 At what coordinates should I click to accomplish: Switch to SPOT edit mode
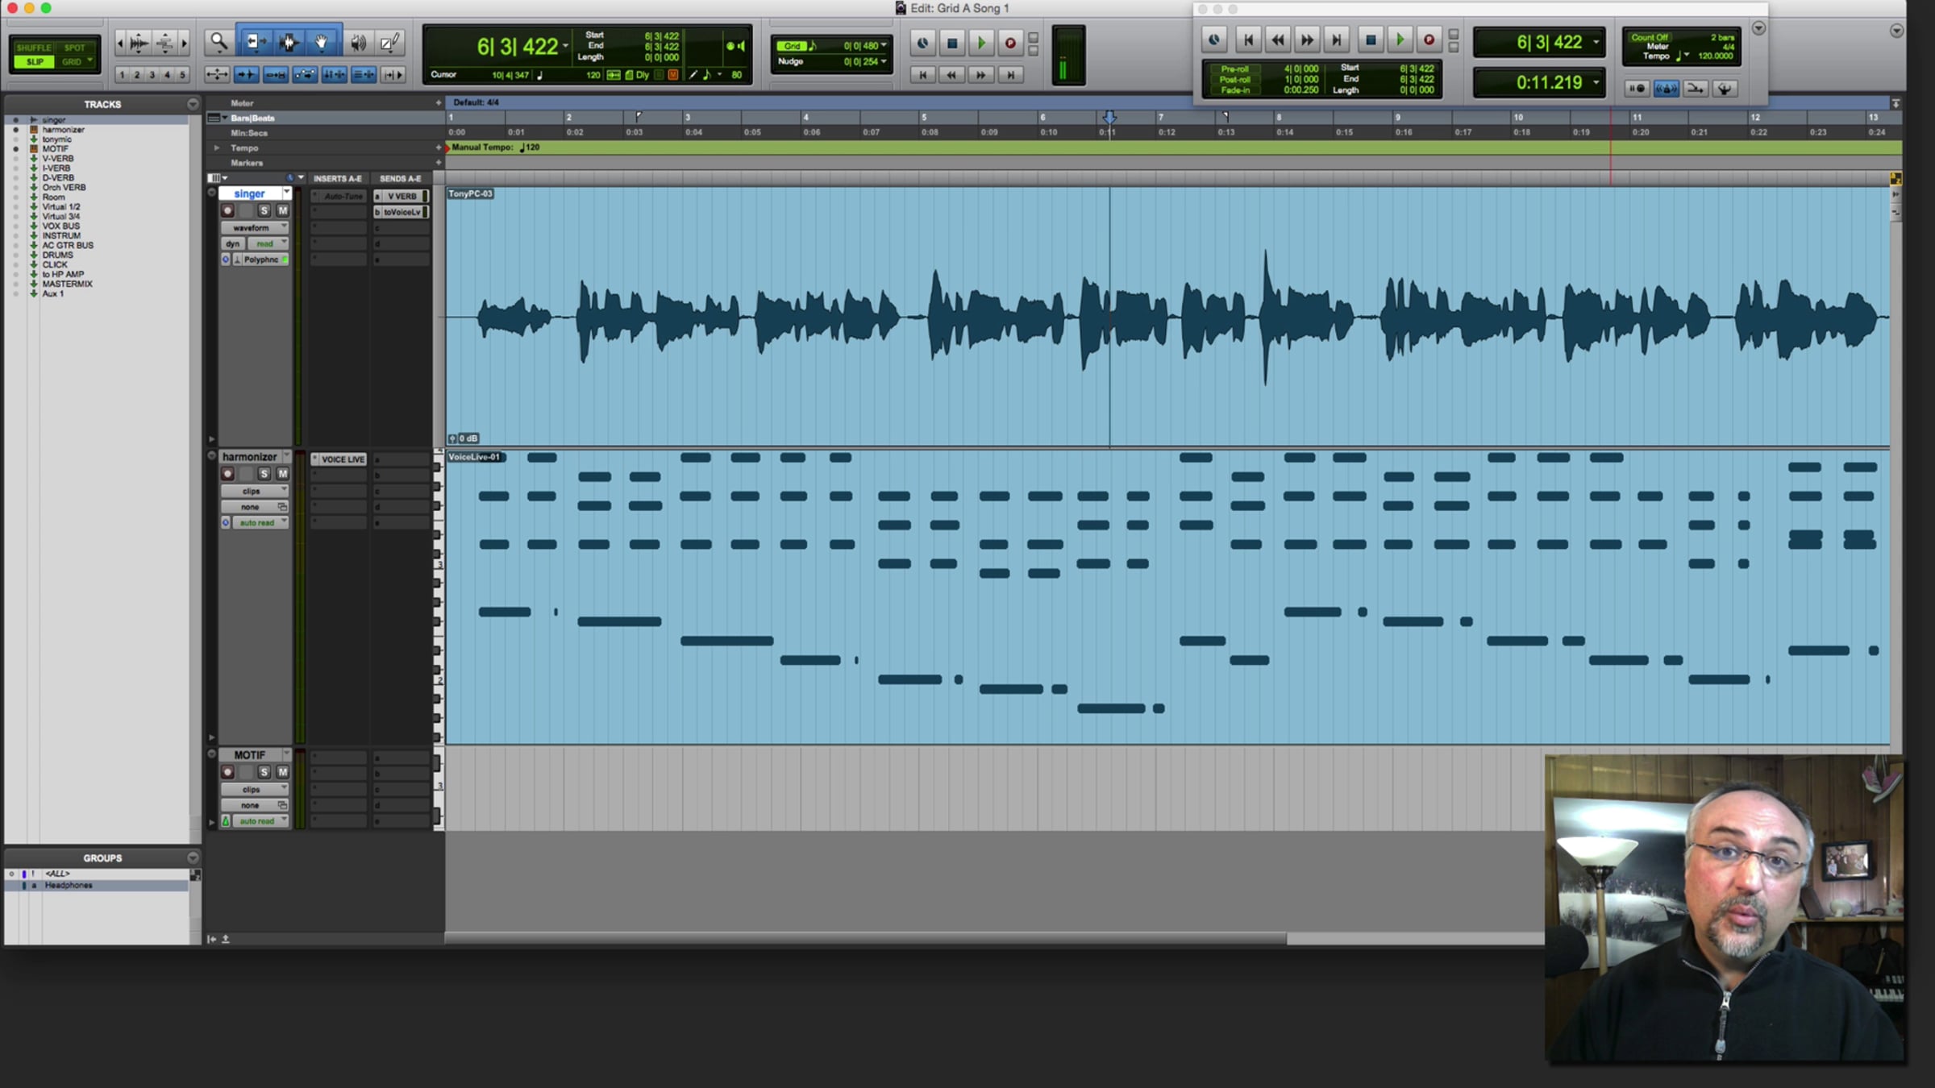(x=74, y=48)
